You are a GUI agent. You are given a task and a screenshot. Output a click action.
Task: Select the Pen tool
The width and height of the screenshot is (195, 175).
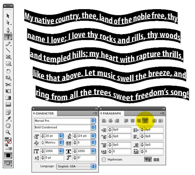click(x=8, y=30)
